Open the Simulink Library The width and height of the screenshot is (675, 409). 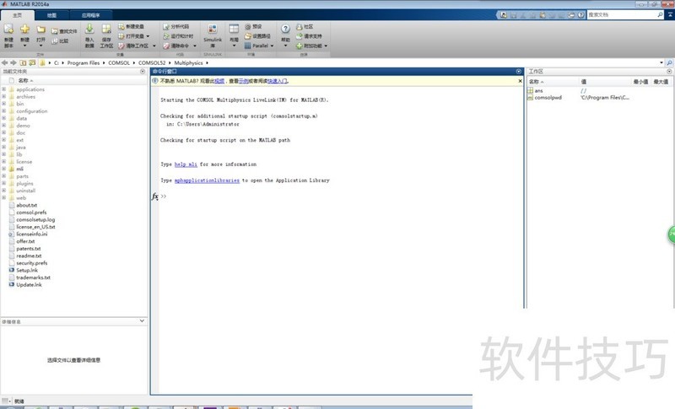pos(213,35)
